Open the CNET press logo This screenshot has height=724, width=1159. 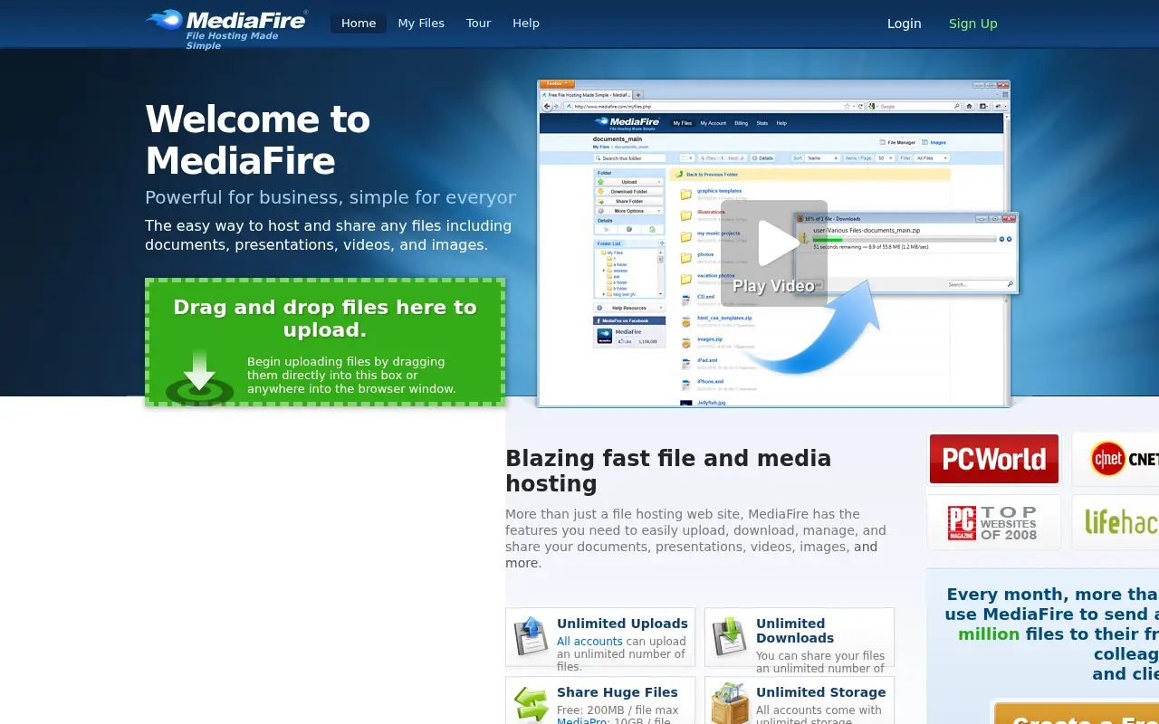(1116, 459)
